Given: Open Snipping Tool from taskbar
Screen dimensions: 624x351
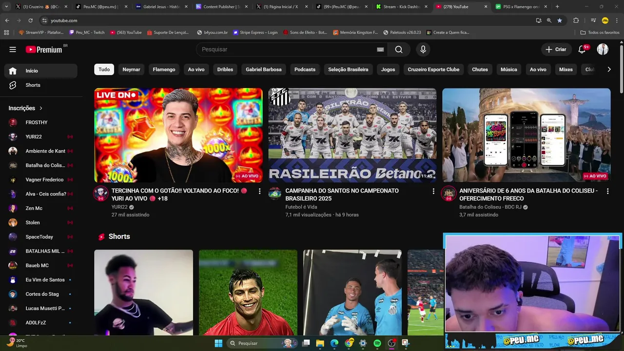Looking at the screenshot, I should pos(406,343).
